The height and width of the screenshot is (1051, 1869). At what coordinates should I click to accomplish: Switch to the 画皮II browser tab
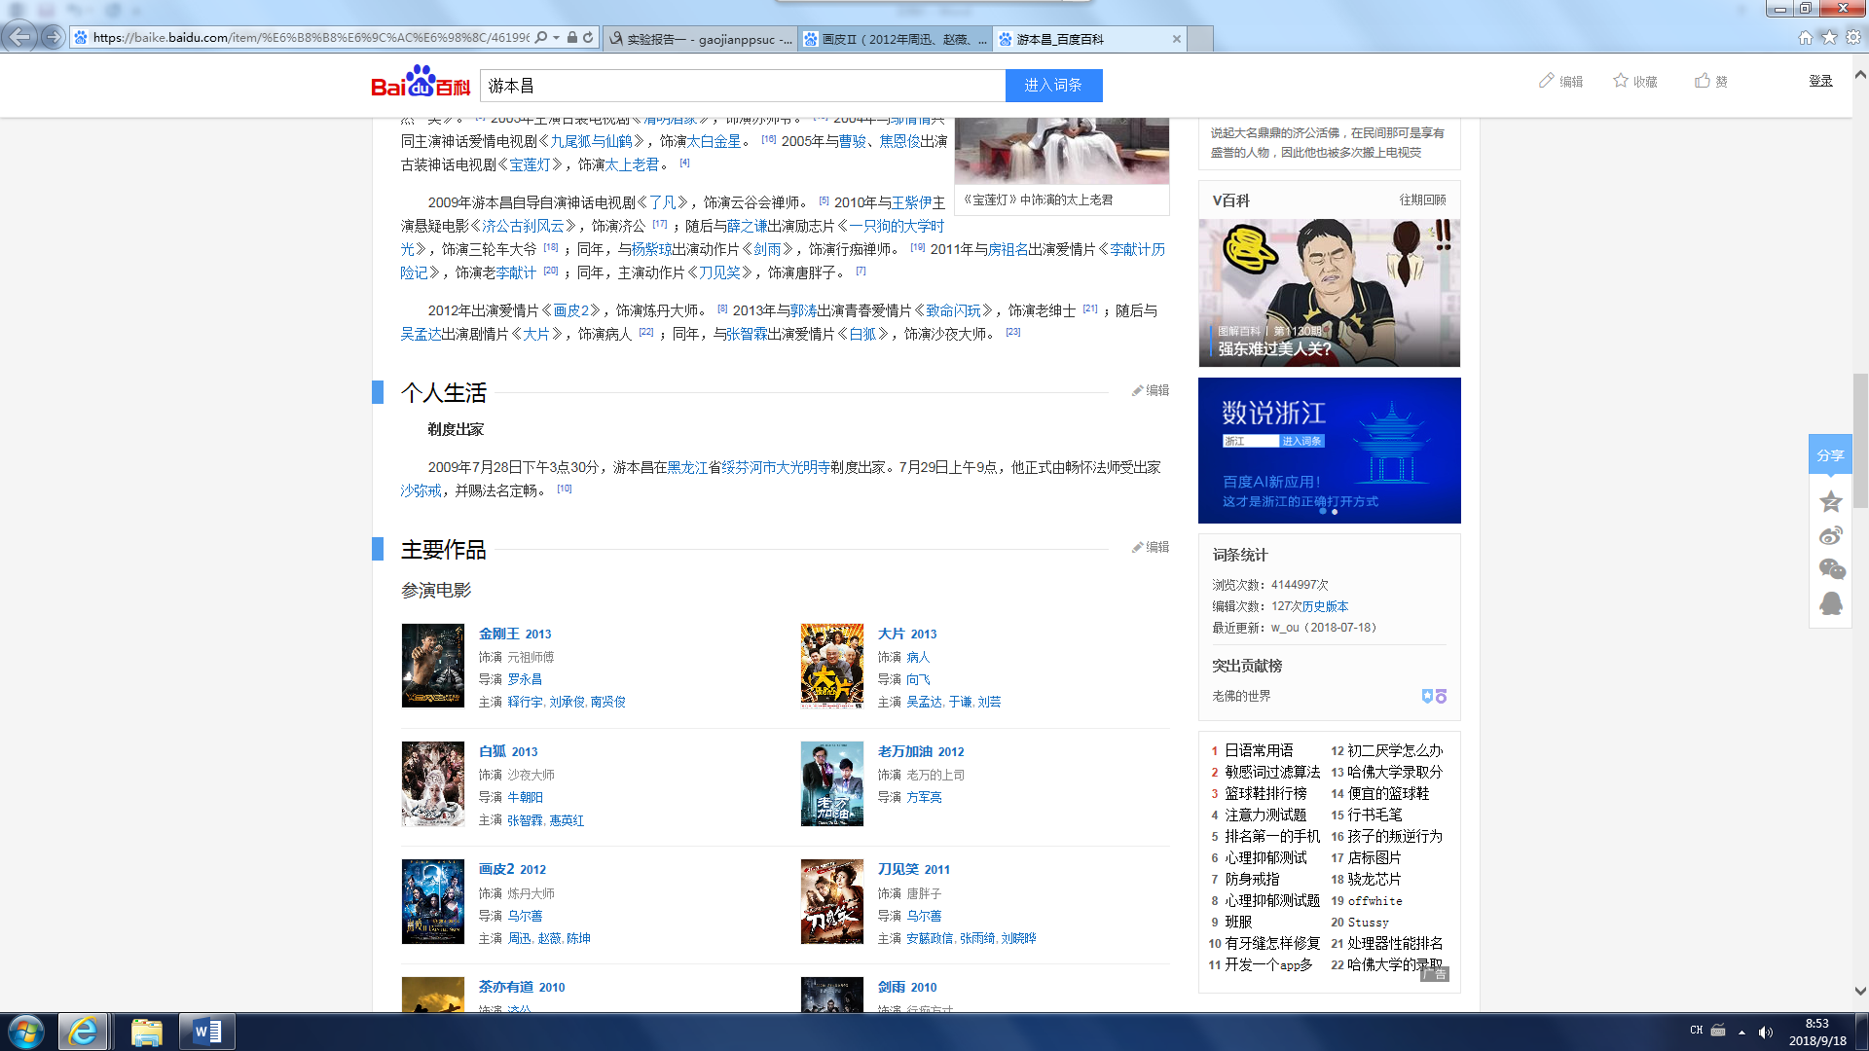(896, 39)
